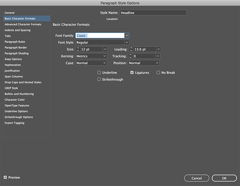
Task: Enable the Strikethrough checkbox
Action: coord(99,80)
